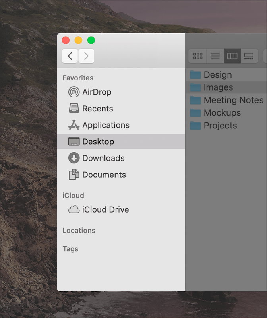Select the Images folder name
This screenshot has height=318, width=267.
coord(219,87)
